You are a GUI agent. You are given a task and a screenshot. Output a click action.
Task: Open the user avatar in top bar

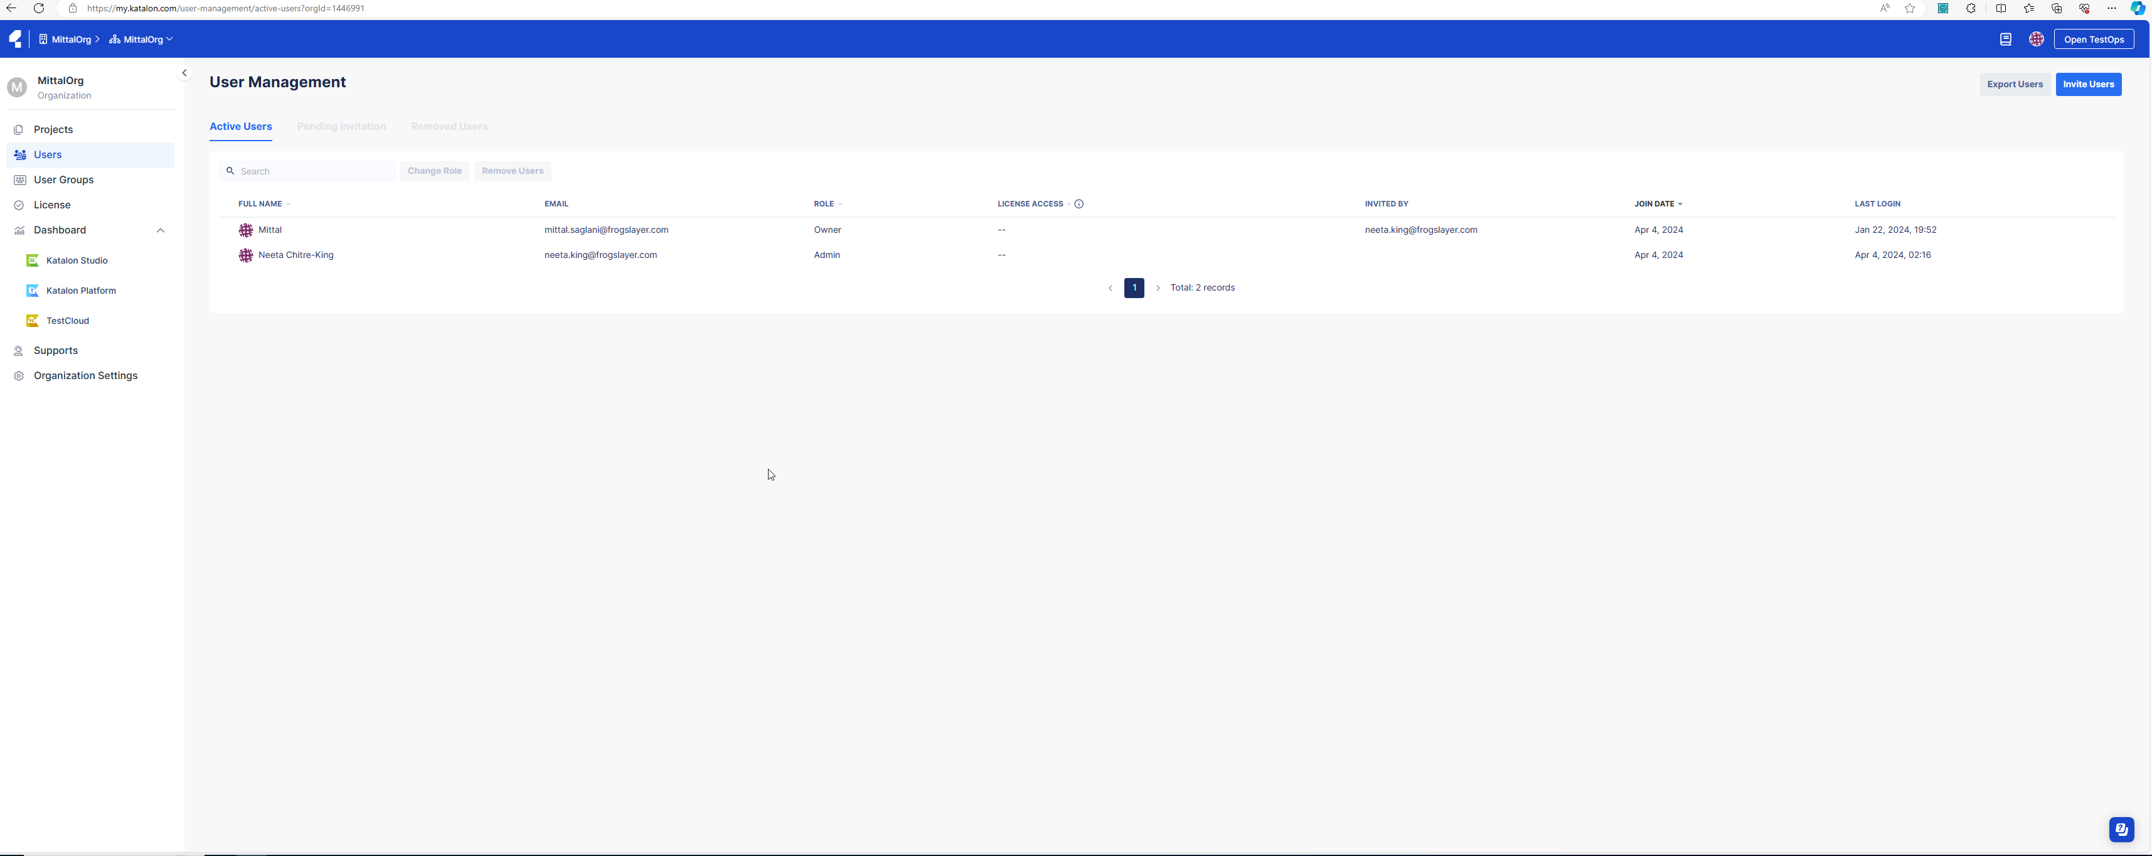tap(2036, 40)
